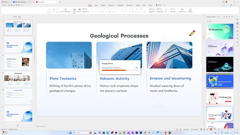This screenshot has width=240, height=135.
Task: Open the Insert ribbon tab
Action: point(96,5)
